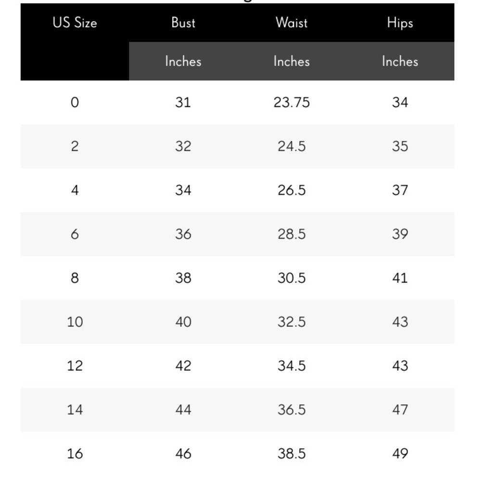This screenshot has height=481, width=481.
Task: Click the 24.5 waist measurement
Action: (291, 146)
